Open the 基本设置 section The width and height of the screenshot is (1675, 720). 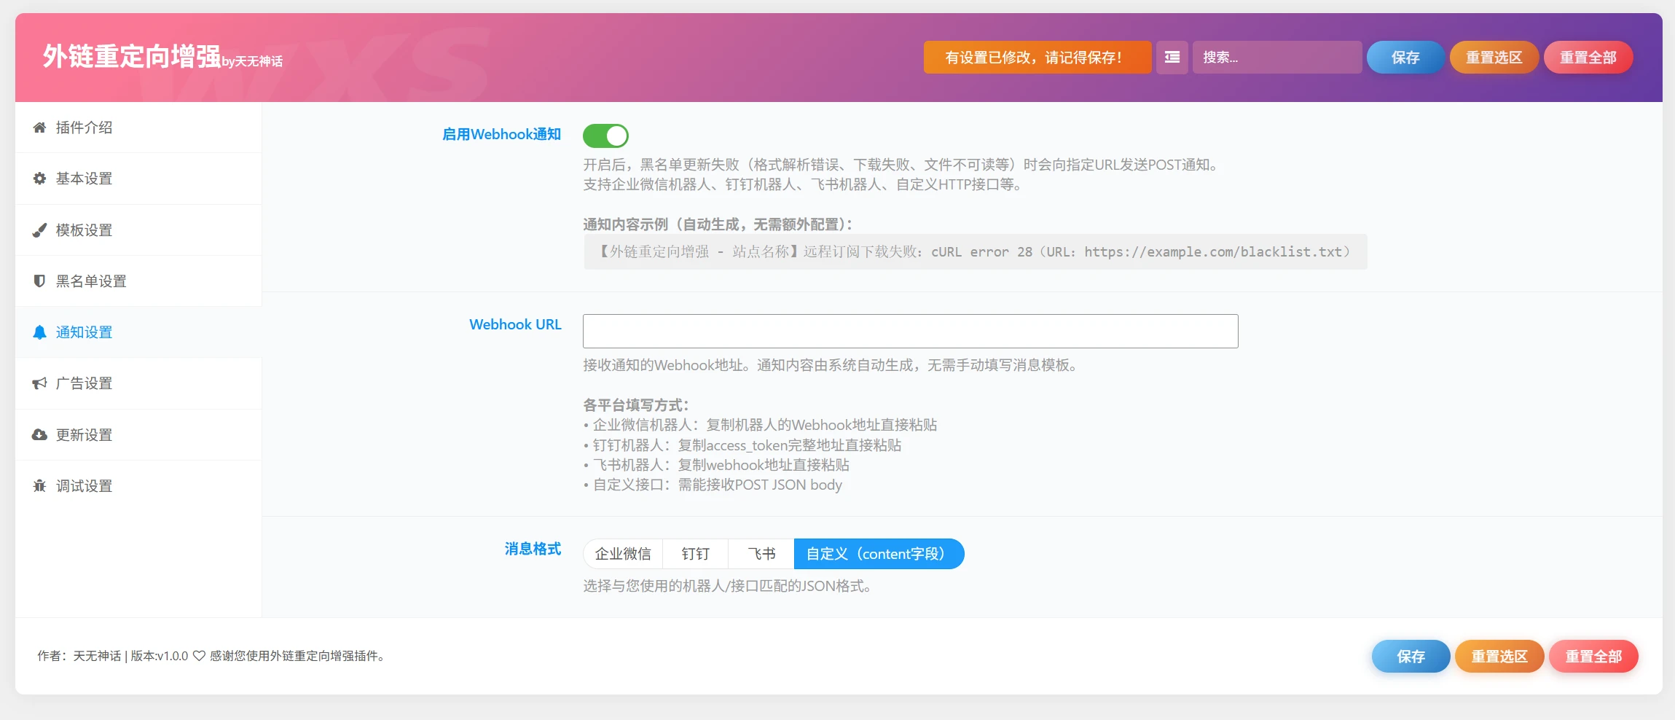click(x=138, y=179)
